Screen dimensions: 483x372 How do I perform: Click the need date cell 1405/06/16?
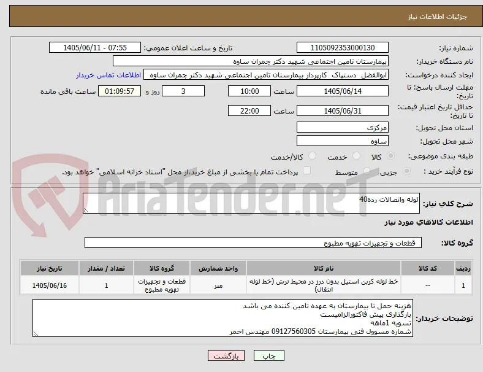click(x=50, y=285)
